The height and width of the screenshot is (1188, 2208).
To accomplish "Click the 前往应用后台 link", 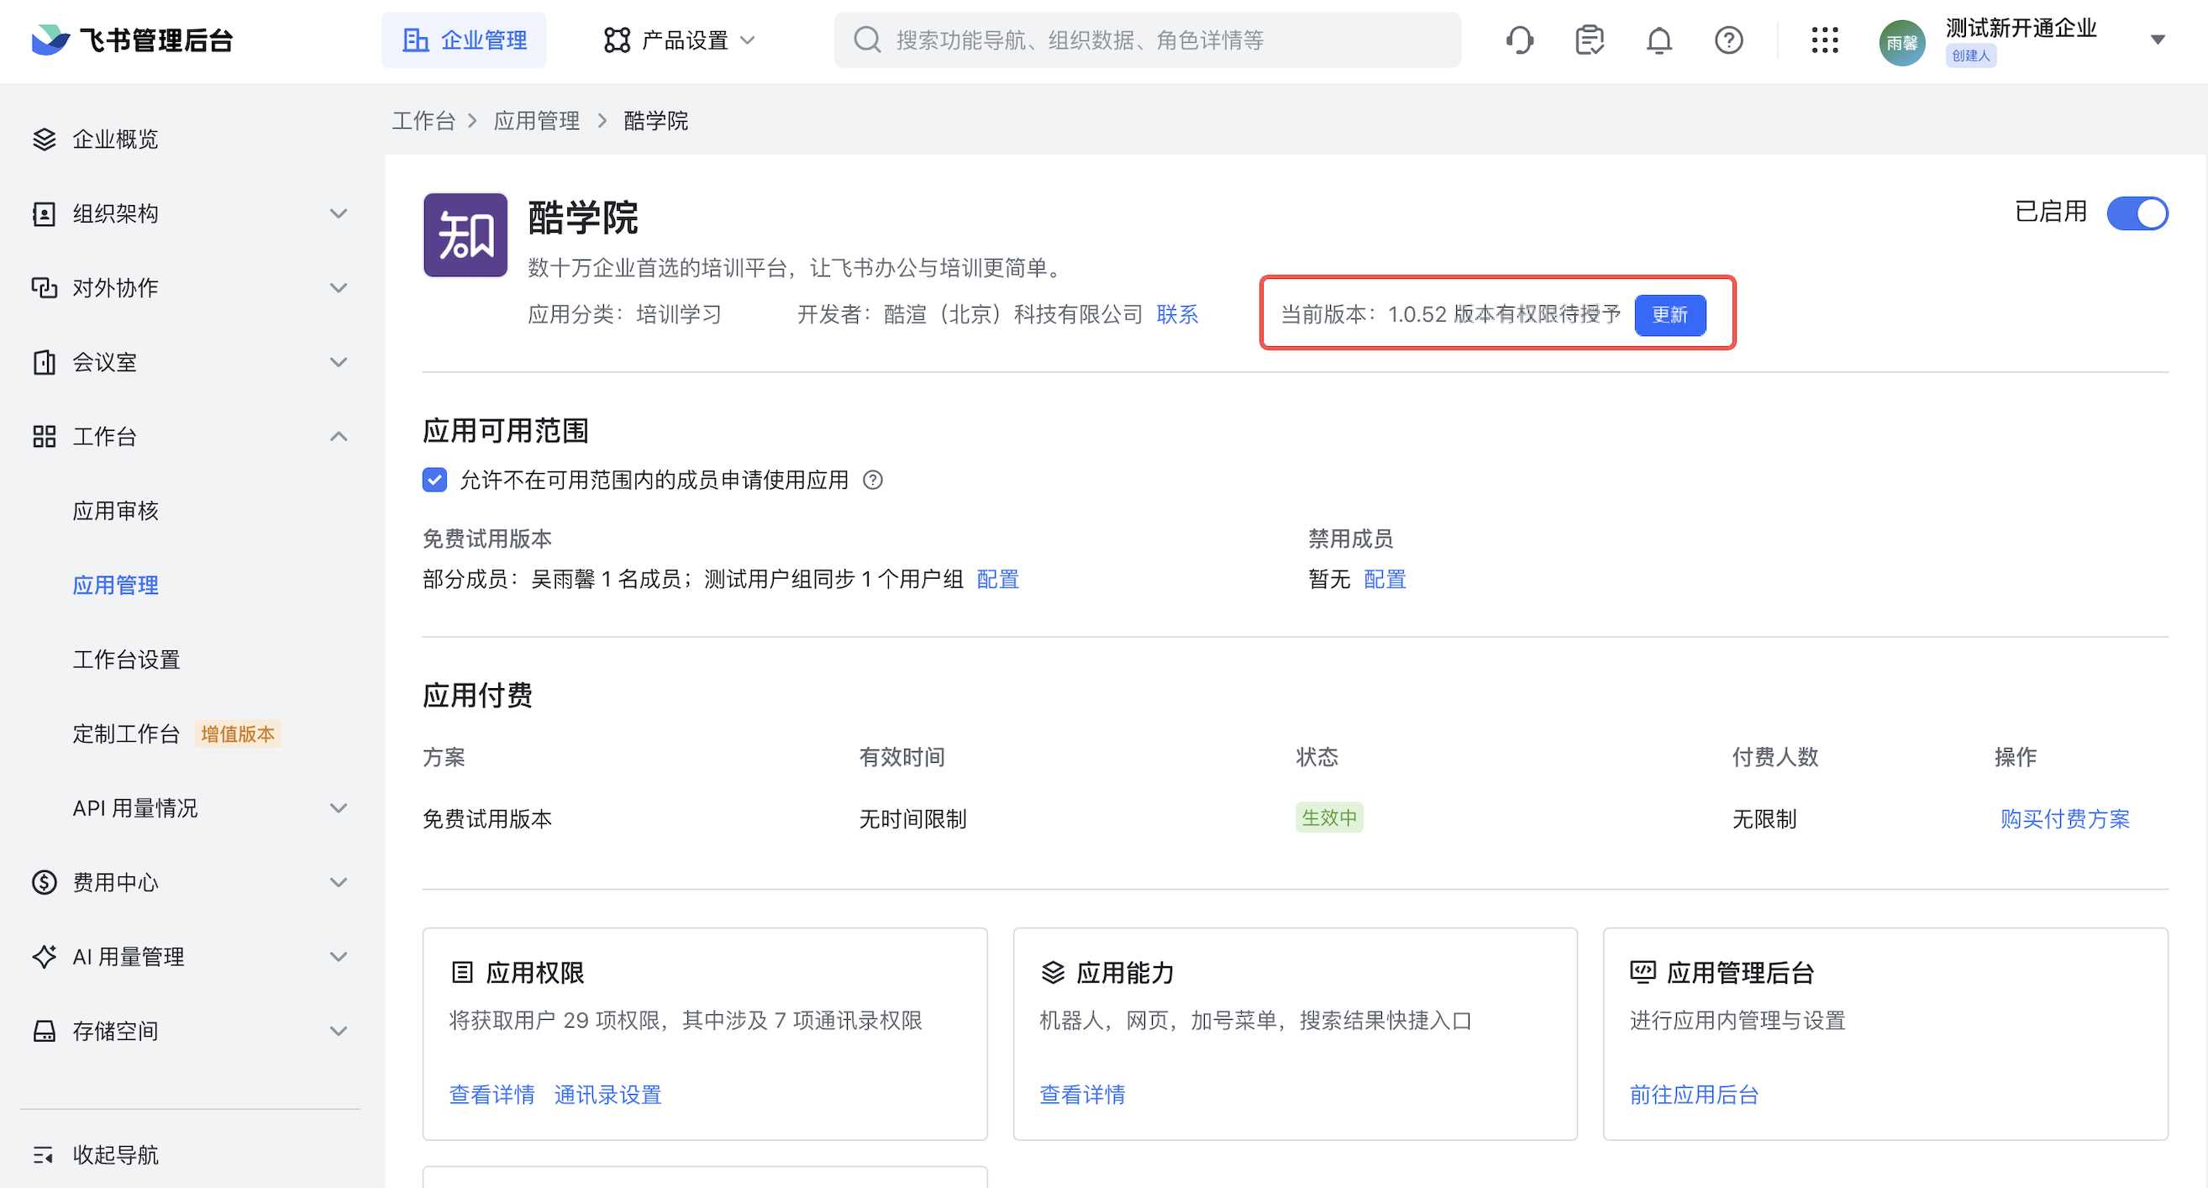I will (x=1694, y=1095).
